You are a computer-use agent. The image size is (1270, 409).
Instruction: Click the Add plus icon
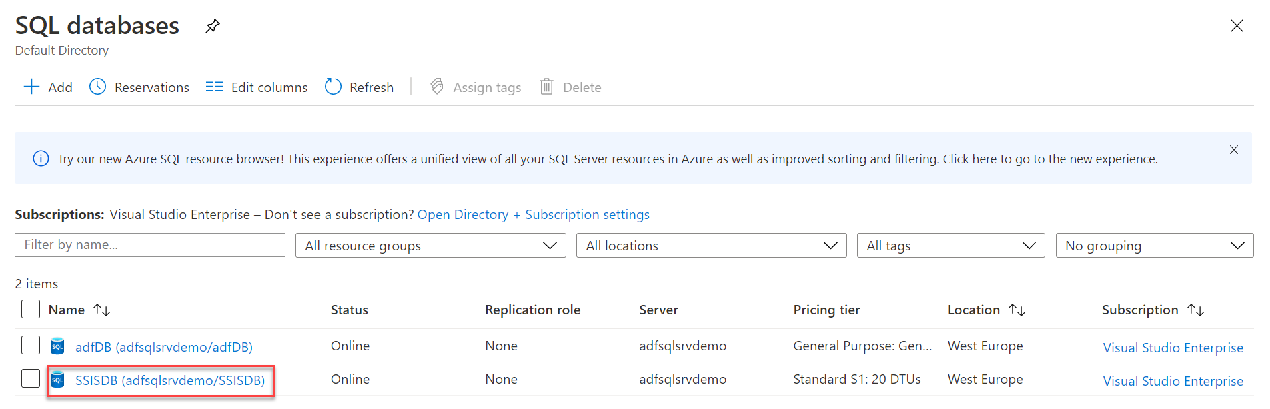coord(31,87)
